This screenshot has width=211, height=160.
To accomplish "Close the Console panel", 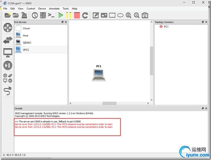I will 206,108.
